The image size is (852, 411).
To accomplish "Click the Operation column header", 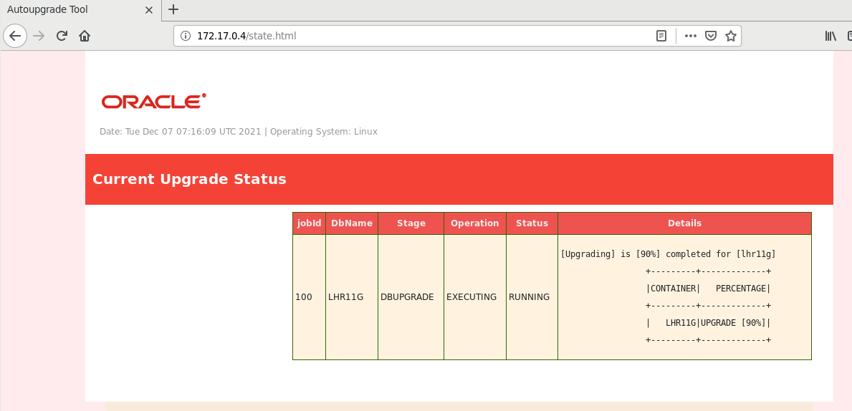I will [475, 223].
